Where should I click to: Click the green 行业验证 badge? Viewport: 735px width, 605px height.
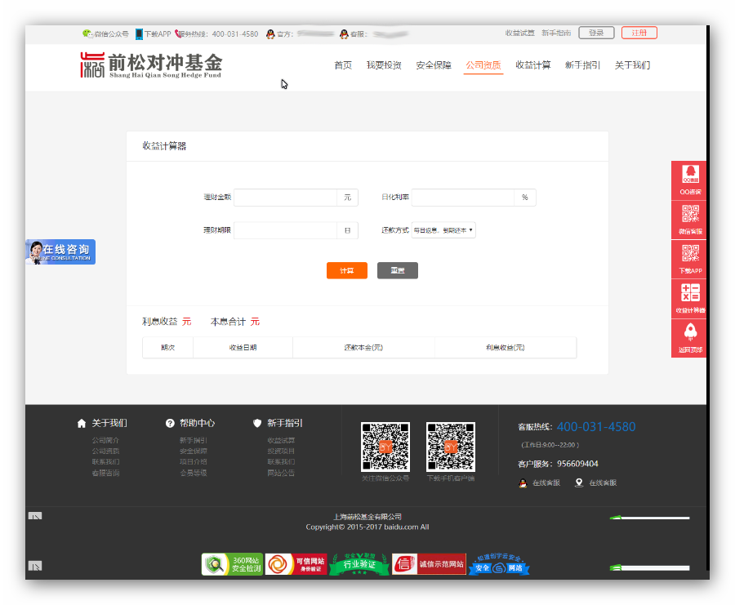coord(359,564)
